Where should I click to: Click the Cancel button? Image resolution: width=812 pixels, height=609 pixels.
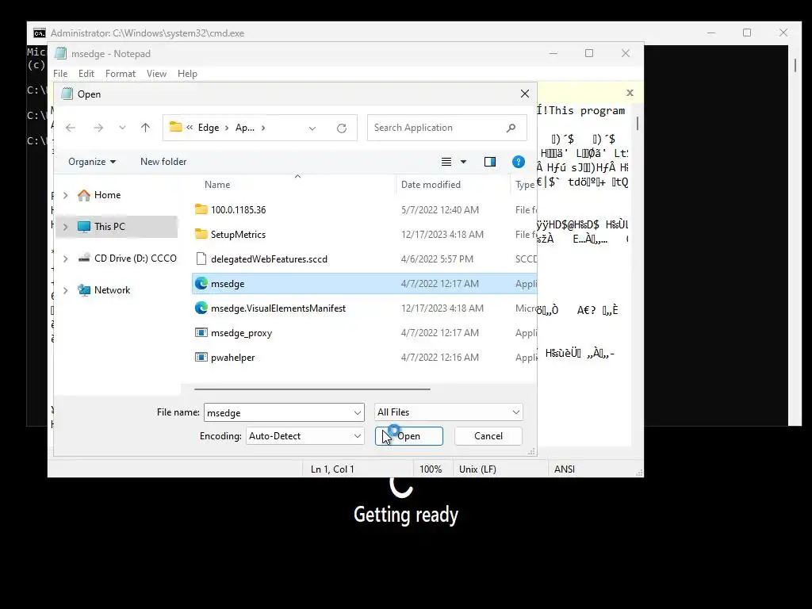pyautogui.click(x=488, y=436)
